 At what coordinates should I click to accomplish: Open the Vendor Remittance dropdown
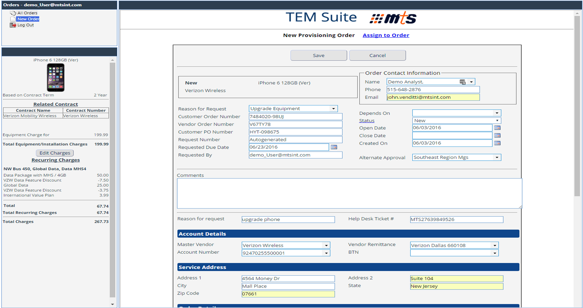pyautogui.click(x=495, y=245)
